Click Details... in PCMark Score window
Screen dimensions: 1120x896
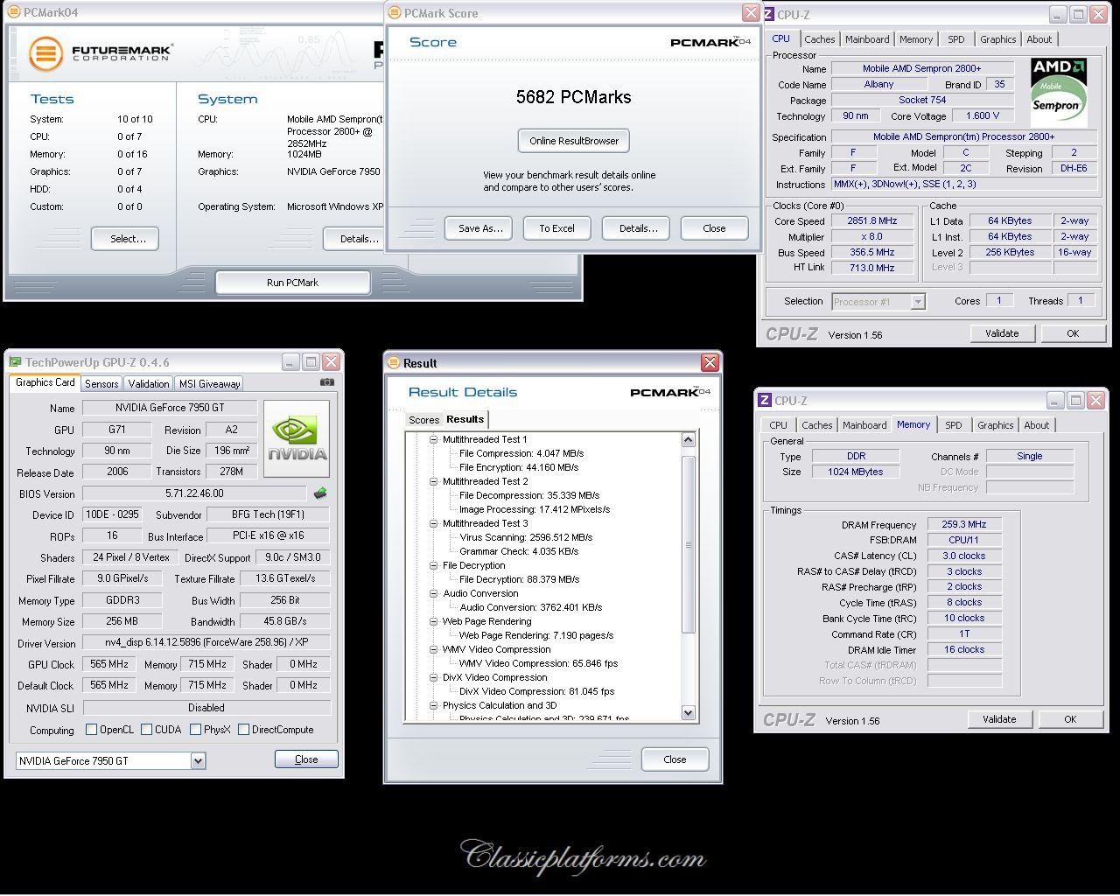638,228
